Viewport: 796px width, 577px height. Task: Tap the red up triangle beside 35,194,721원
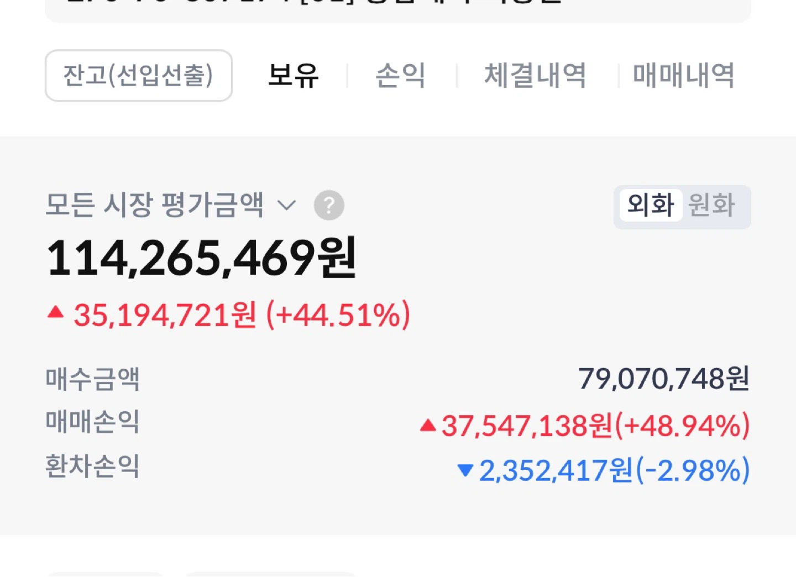point(55,313)
